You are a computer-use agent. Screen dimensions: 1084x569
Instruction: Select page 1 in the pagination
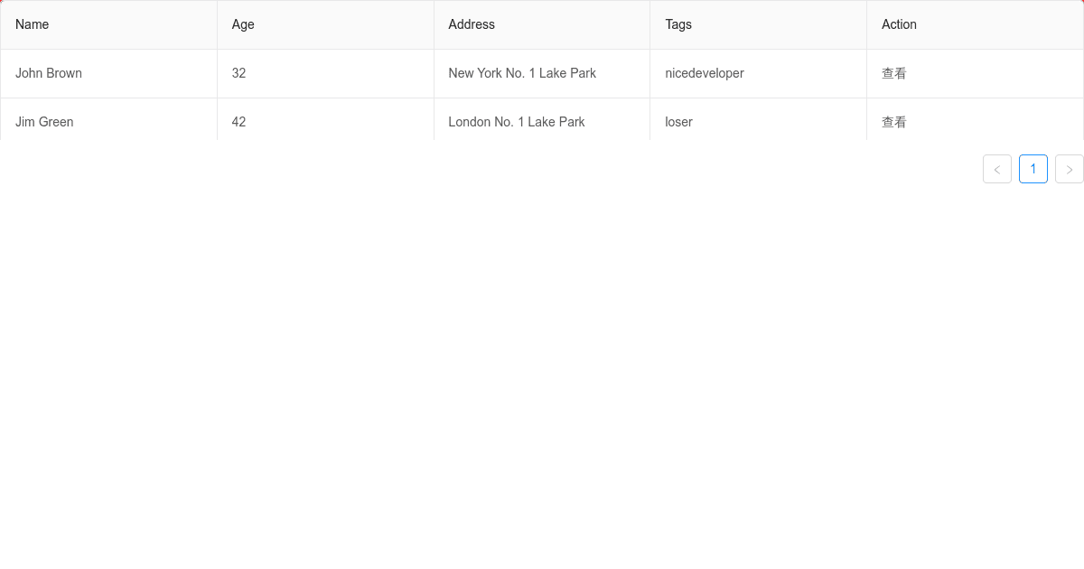(1033, 169)
